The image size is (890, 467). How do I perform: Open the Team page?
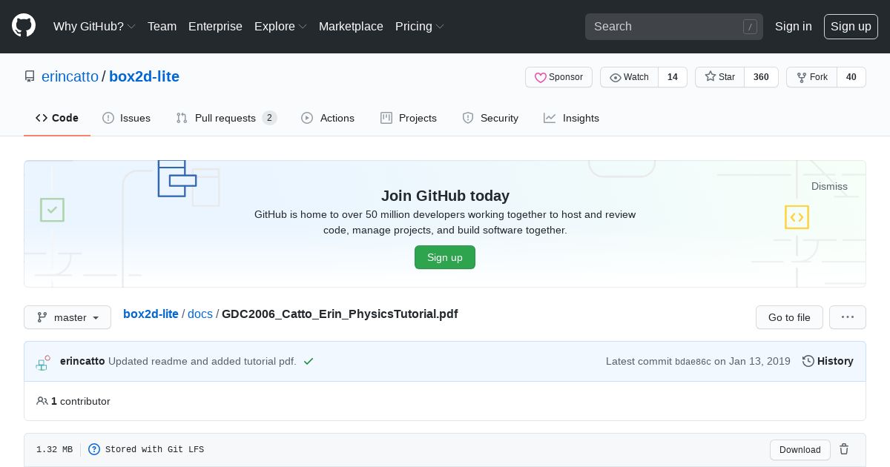pyautogui.click(x=162, y=26)
